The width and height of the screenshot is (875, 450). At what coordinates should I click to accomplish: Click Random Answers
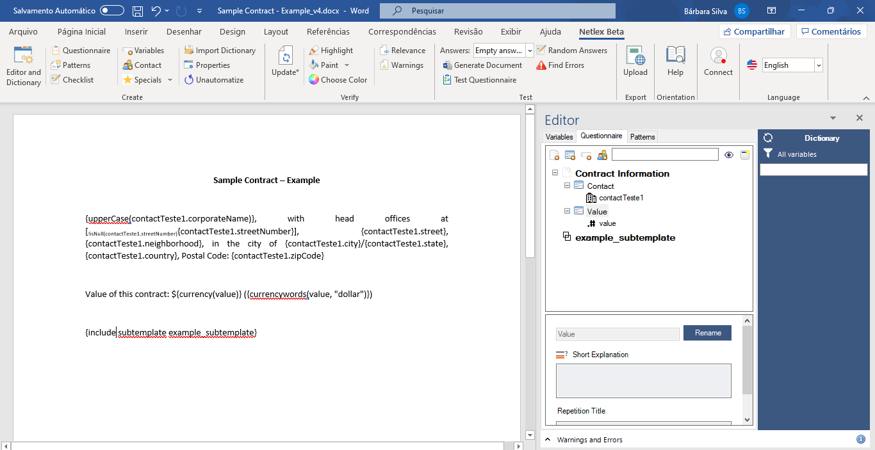[x=572, y=51]
